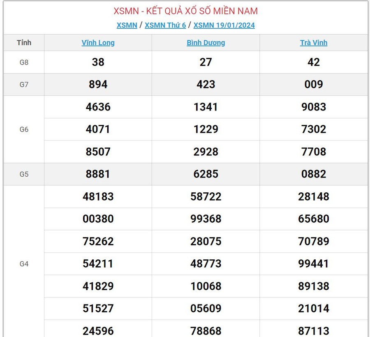Viewport: 370px width, 337px height.
Task: Open the XSMN 19/01/2024 date link
Action: [224, 25]
